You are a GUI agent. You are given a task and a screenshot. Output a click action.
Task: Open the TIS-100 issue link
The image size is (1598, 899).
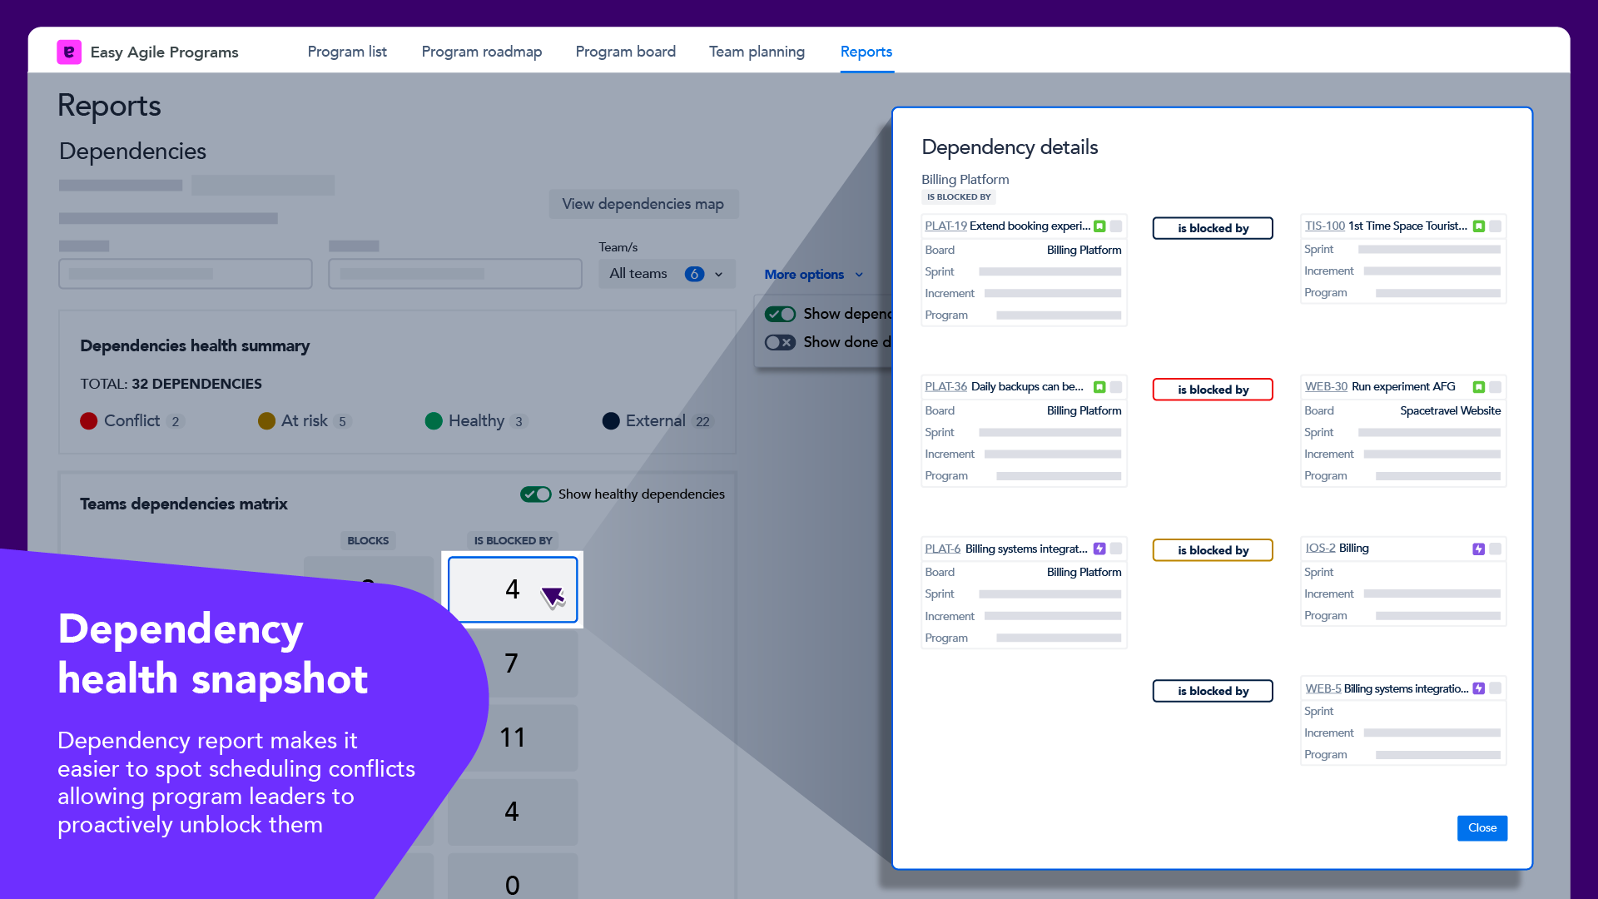[x=1324, y=226]
